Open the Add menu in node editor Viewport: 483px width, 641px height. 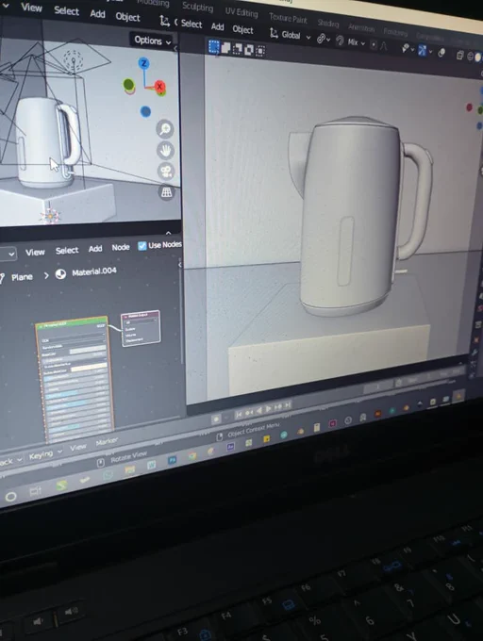click(x=95, y=249)
